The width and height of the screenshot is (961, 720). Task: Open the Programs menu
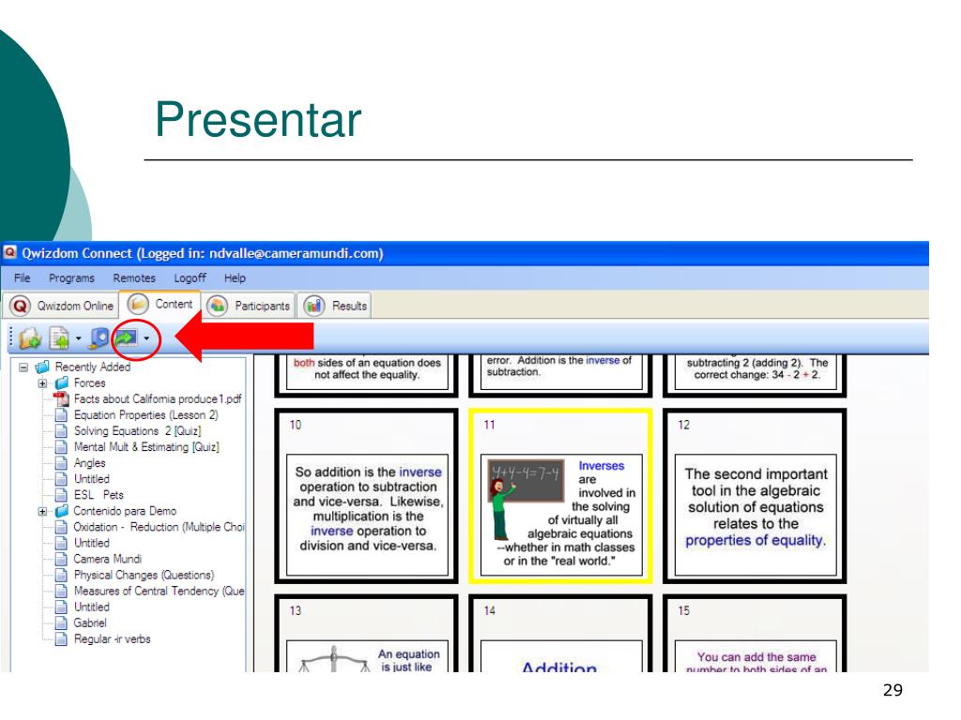coord(71,277)
